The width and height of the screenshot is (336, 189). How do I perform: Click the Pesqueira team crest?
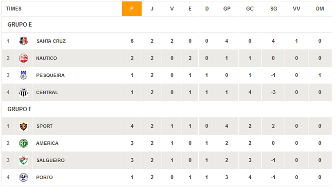coord(23,75)
